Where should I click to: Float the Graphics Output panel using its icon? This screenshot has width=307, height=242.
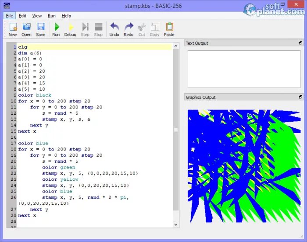tap(300, 97)
